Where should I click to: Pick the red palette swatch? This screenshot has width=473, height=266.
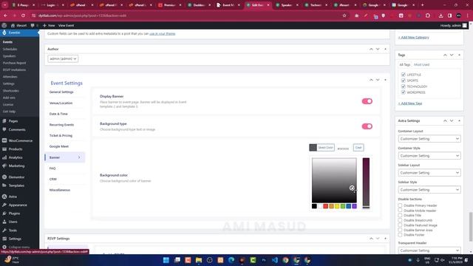(x=325, y=206)
